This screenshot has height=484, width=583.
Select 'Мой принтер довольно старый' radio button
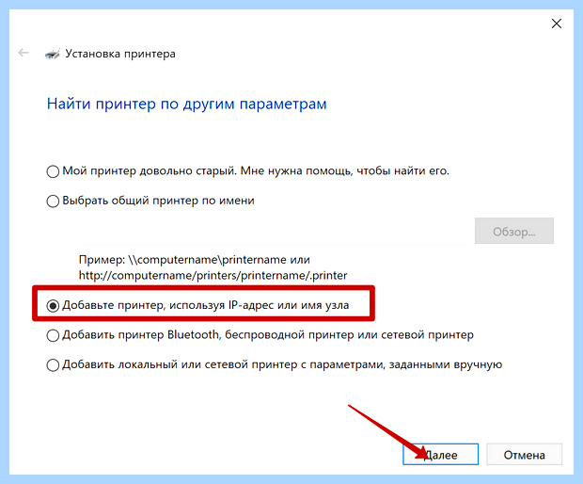click(x=53, y=171)
